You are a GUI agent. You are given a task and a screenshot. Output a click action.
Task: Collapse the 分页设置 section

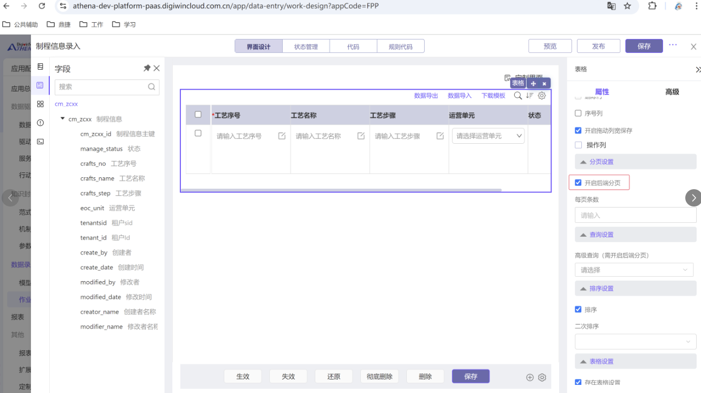pyautogui.click(x=635, y=162)
